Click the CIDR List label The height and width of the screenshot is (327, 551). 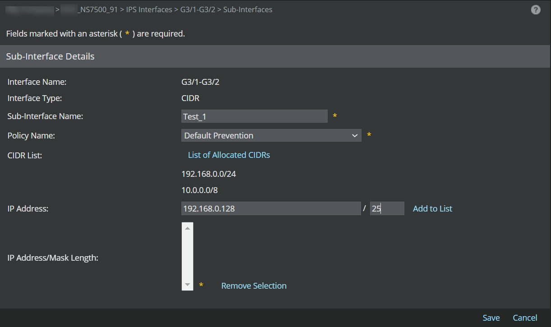tap(25, 155)
